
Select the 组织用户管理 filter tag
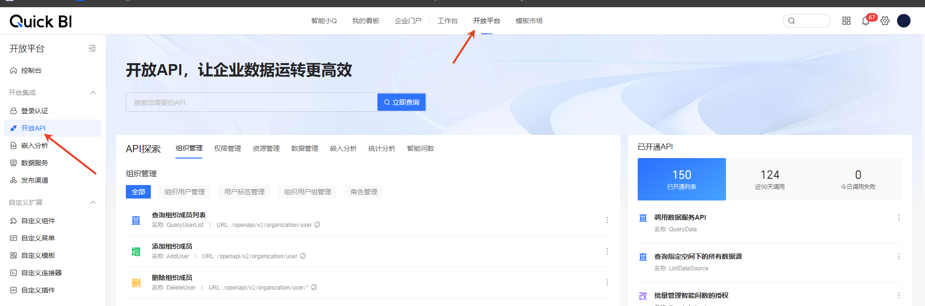pos(185,192)
